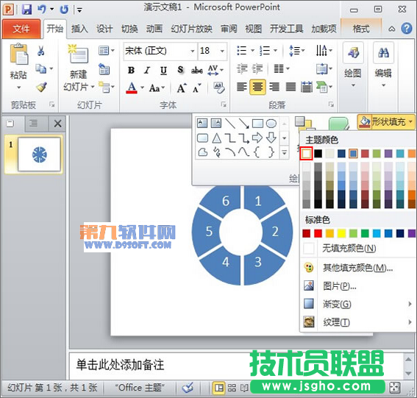The image size is (417, 398).
Task: Switch to the 插入 ribbon tab
Action: [79, 29]
